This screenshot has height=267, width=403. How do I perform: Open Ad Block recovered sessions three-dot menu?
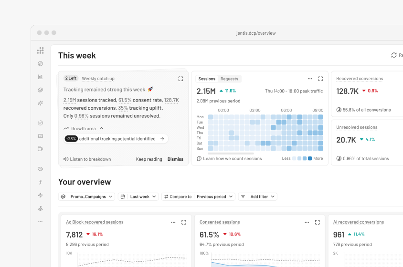click(x=173, y=222)
